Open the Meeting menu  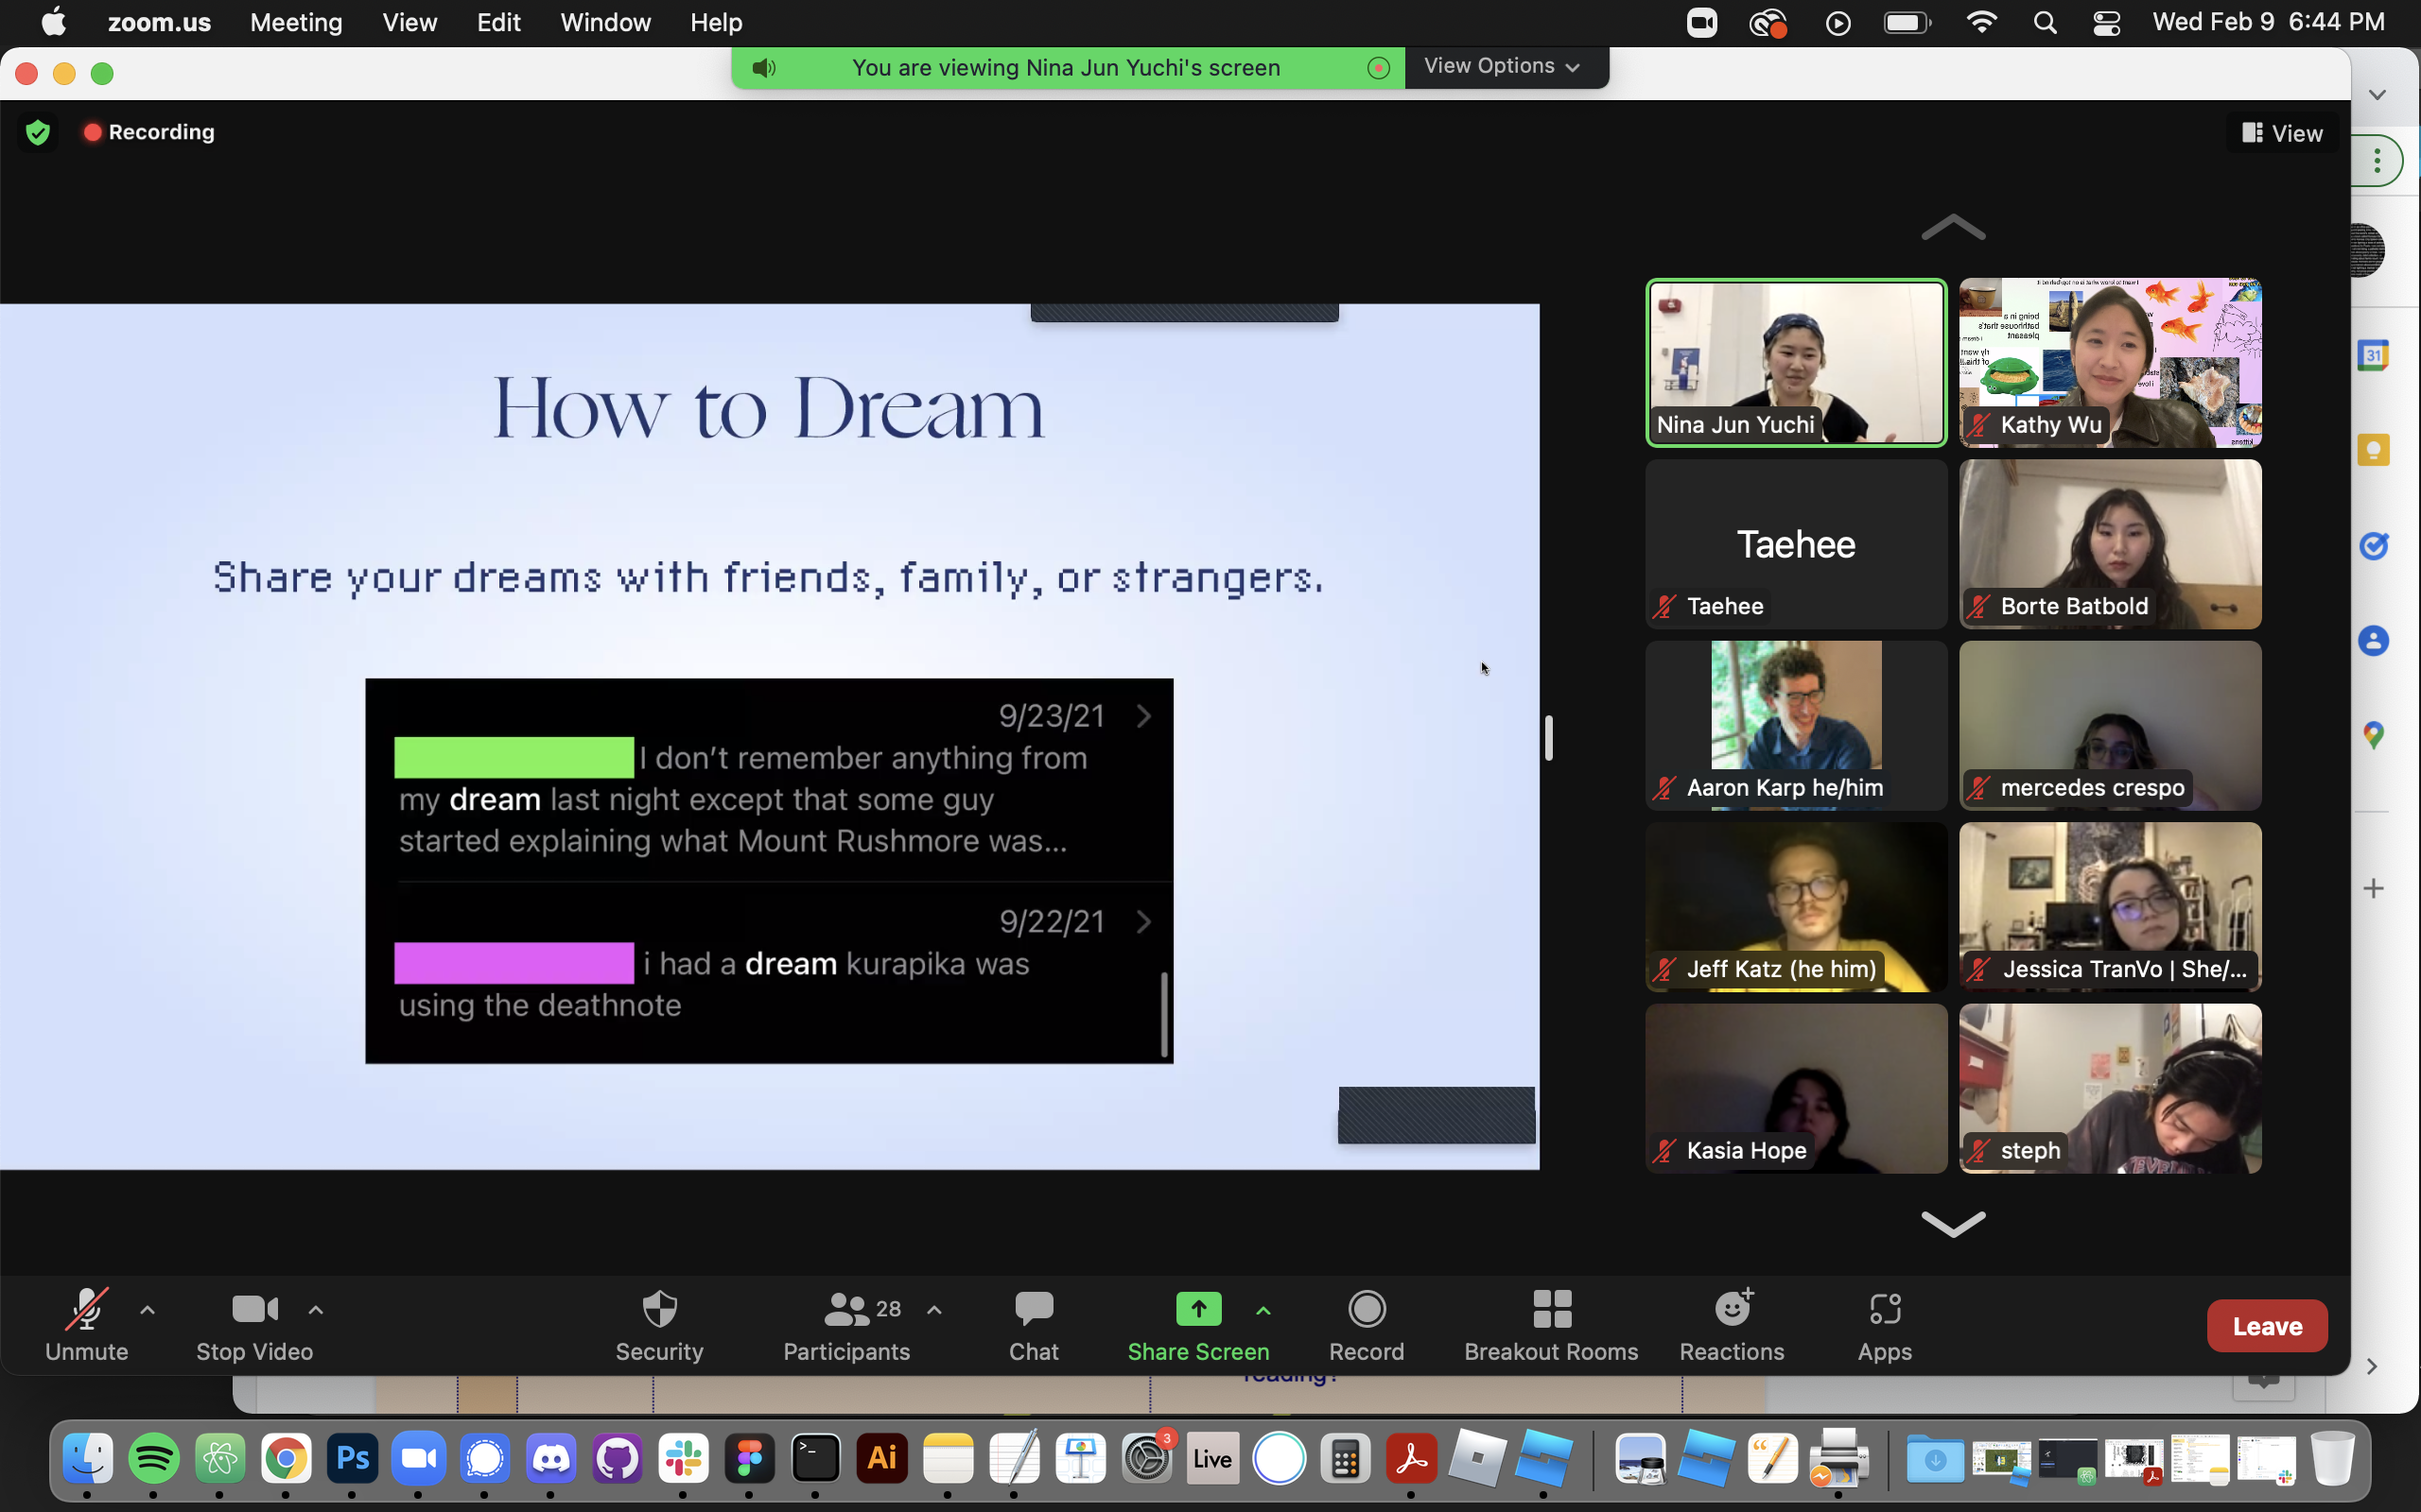(296, 22)
